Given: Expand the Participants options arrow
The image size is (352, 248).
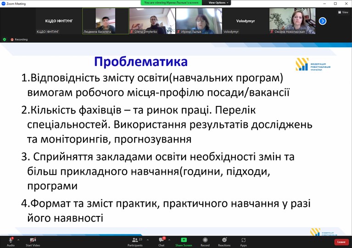Looking at the screenshot, I should (148, 240).
